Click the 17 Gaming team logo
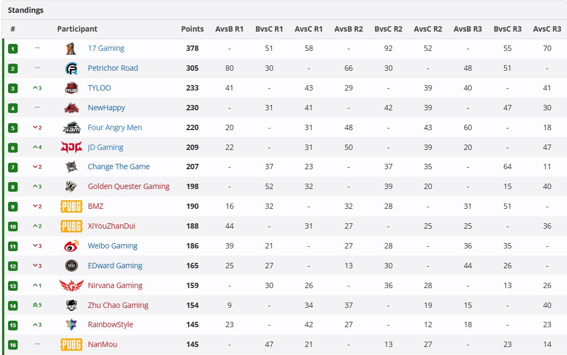The image size is (567, 355). coord(71,48)
